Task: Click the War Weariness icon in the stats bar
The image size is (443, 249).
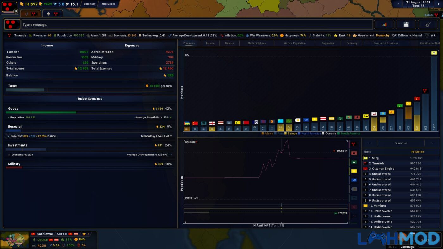Action: coord(248,35)
